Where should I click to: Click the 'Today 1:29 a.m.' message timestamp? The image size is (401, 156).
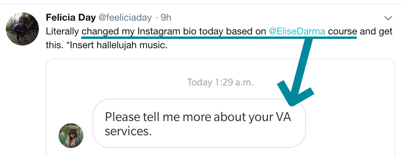pyautogui.click(x=220, y=83)
